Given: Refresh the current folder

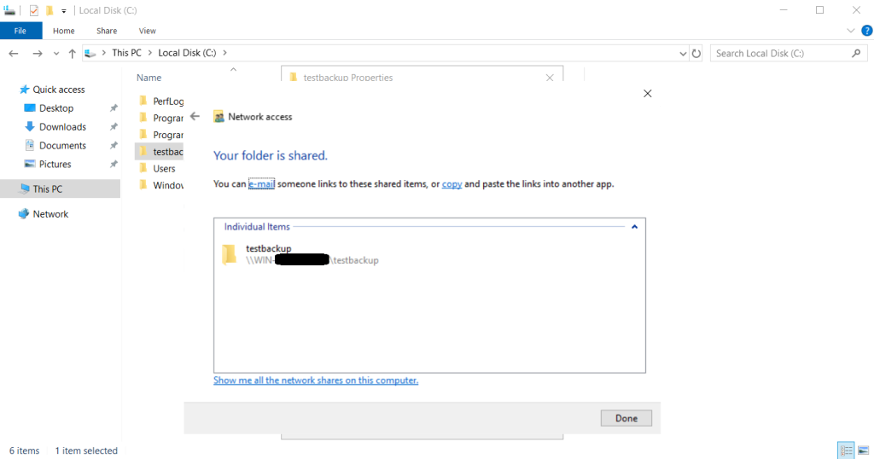Looking at the screenshot, I should point(696,54).
